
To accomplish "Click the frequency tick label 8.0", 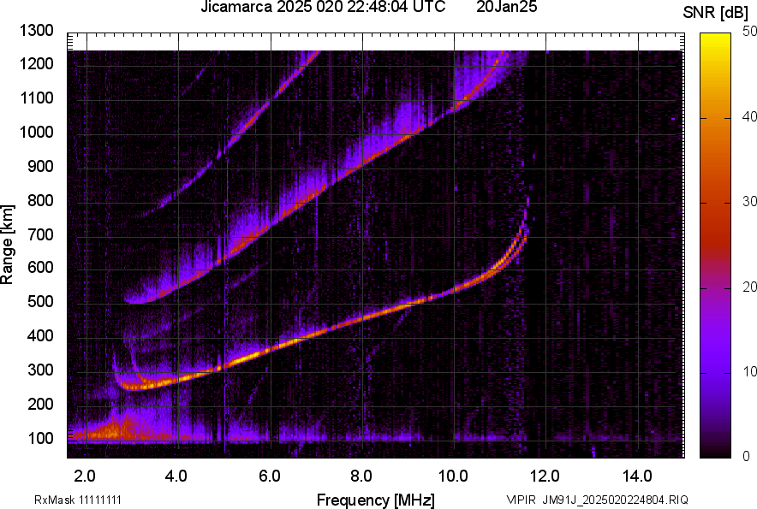I will click(361, 476).
